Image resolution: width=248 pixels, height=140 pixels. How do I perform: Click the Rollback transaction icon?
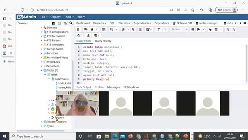(234, 30)
